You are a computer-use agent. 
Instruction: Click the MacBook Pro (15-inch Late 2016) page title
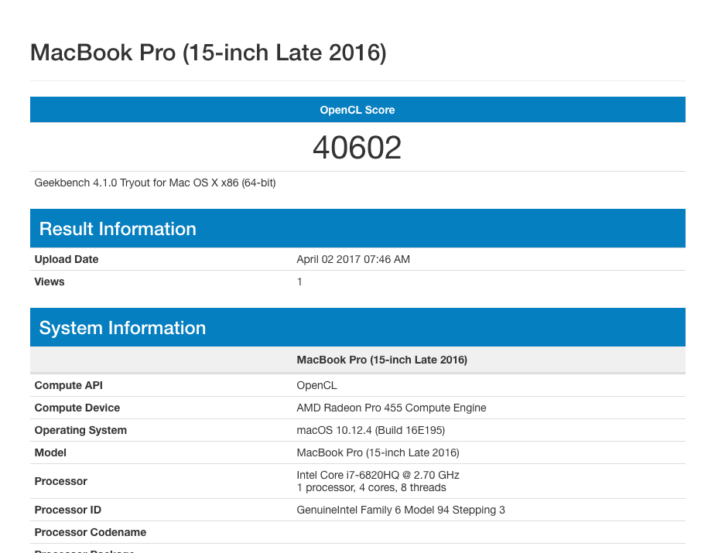tap(208, 53)
